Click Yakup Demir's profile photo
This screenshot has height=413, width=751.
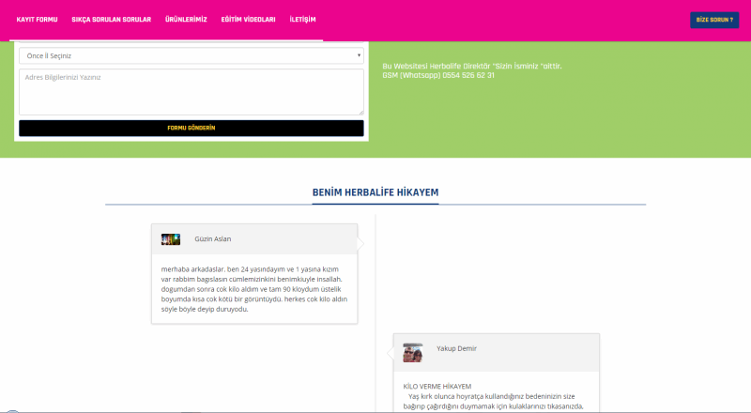(412, 353)
